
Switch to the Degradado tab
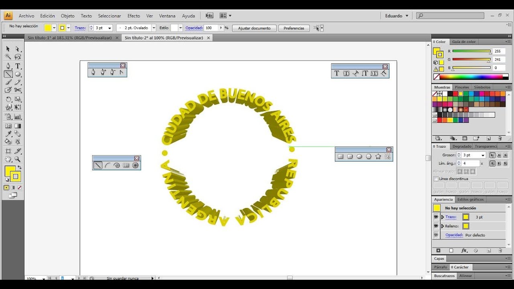461,147
